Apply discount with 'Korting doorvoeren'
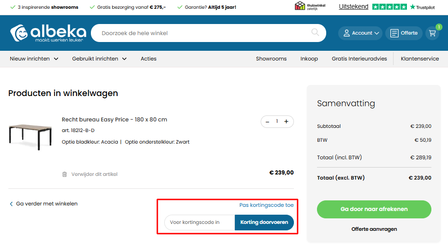 tap(264, 223)
